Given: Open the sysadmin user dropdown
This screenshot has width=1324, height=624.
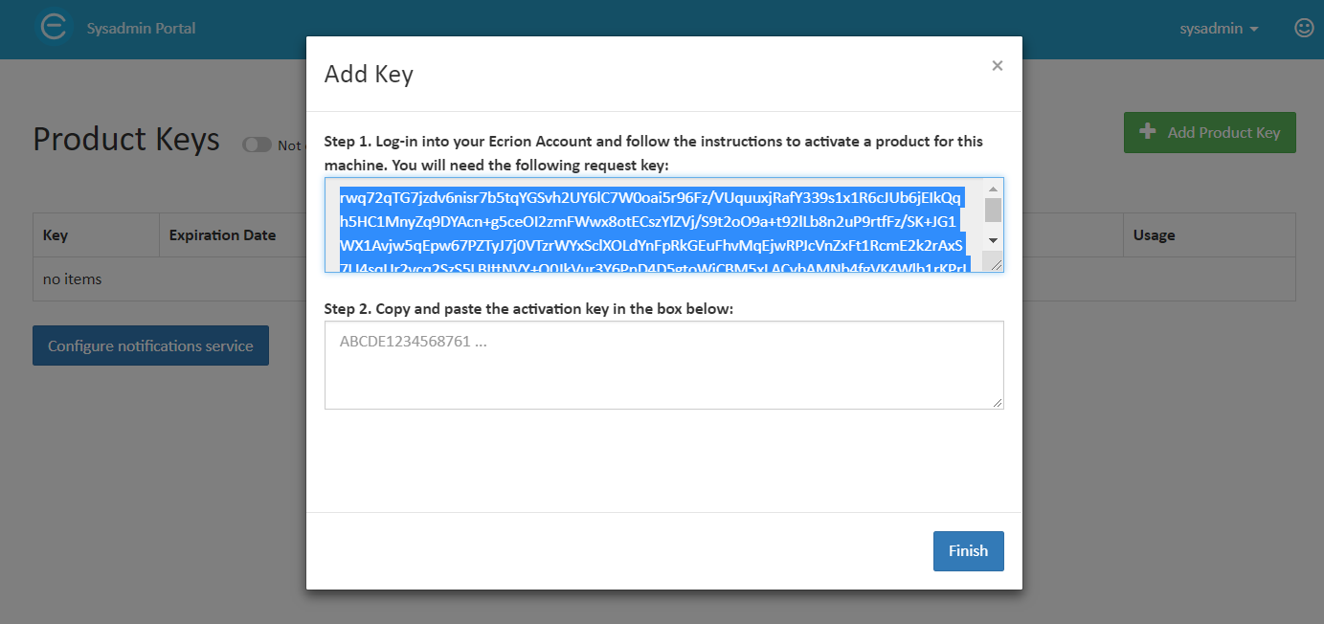Looking at the screenshot, I should click(x=1219, y=29).
